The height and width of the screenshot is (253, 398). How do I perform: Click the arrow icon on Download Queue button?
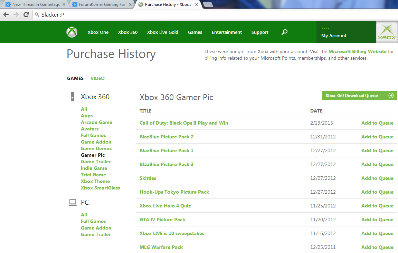pyautogui.click(x=391, y=96)
